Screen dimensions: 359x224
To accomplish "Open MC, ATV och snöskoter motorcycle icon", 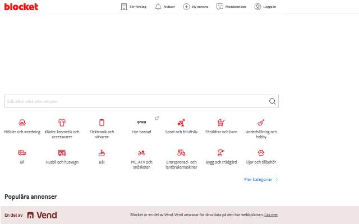I will (141, 153).
